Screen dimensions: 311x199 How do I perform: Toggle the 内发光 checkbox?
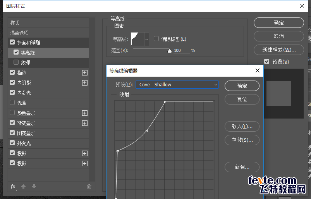tap(12, 93)
